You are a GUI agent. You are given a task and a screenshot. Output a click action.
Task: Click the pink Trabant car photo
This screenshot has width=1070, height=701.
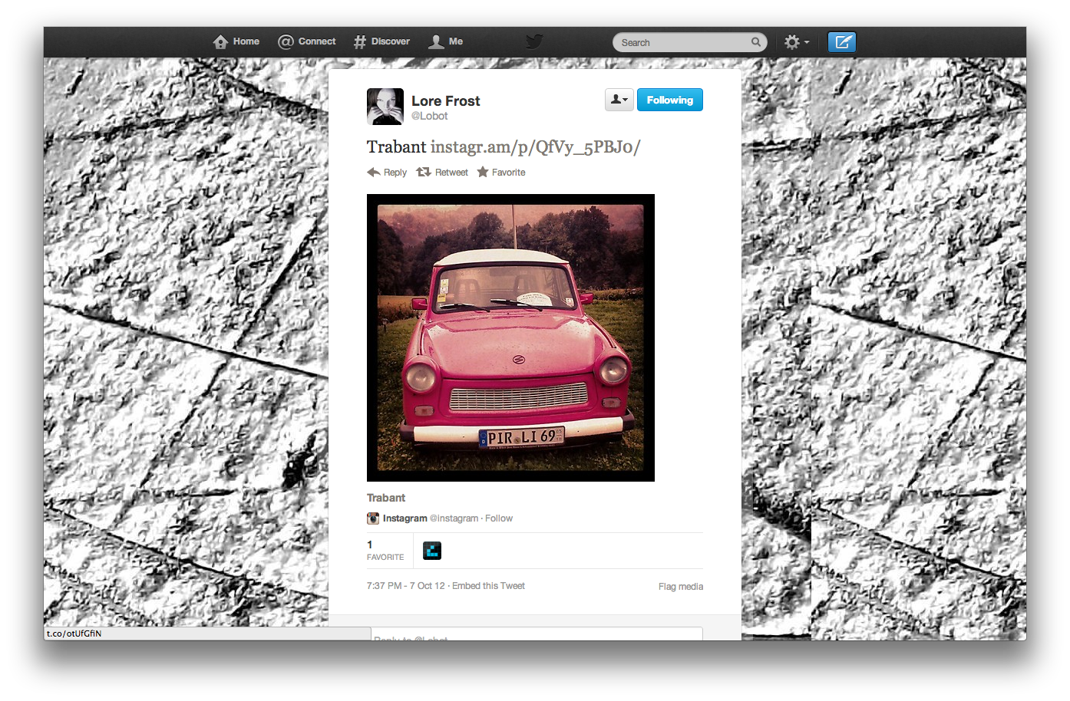click(x=510, y=337)
